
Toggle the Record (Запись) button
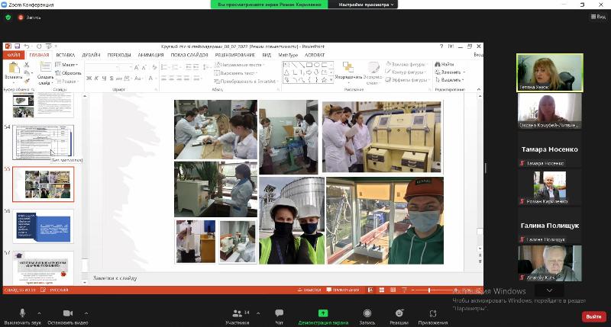pos(367,316)
